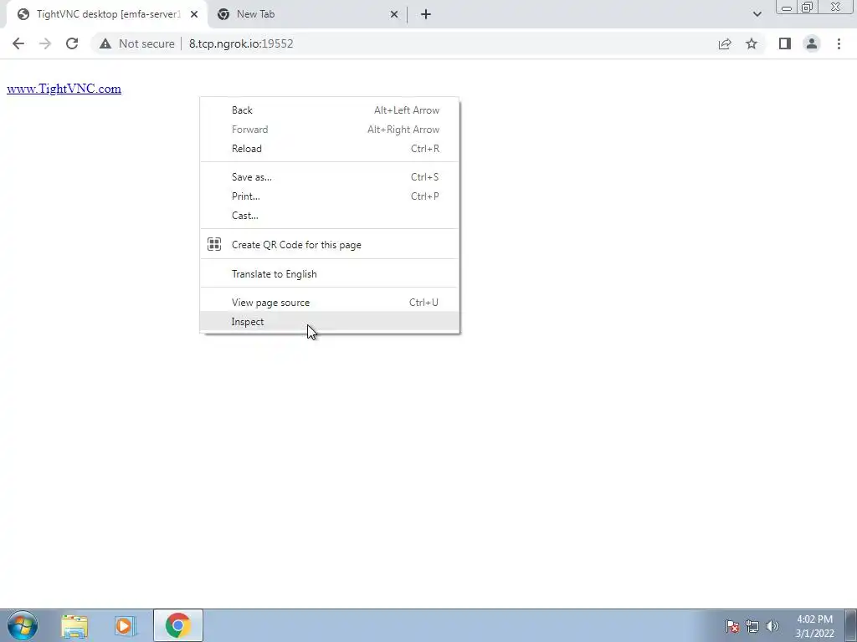Viewport: 857px width, 642px height.
Task: Open a new tab with the plus button
Action: coord(426,14)
